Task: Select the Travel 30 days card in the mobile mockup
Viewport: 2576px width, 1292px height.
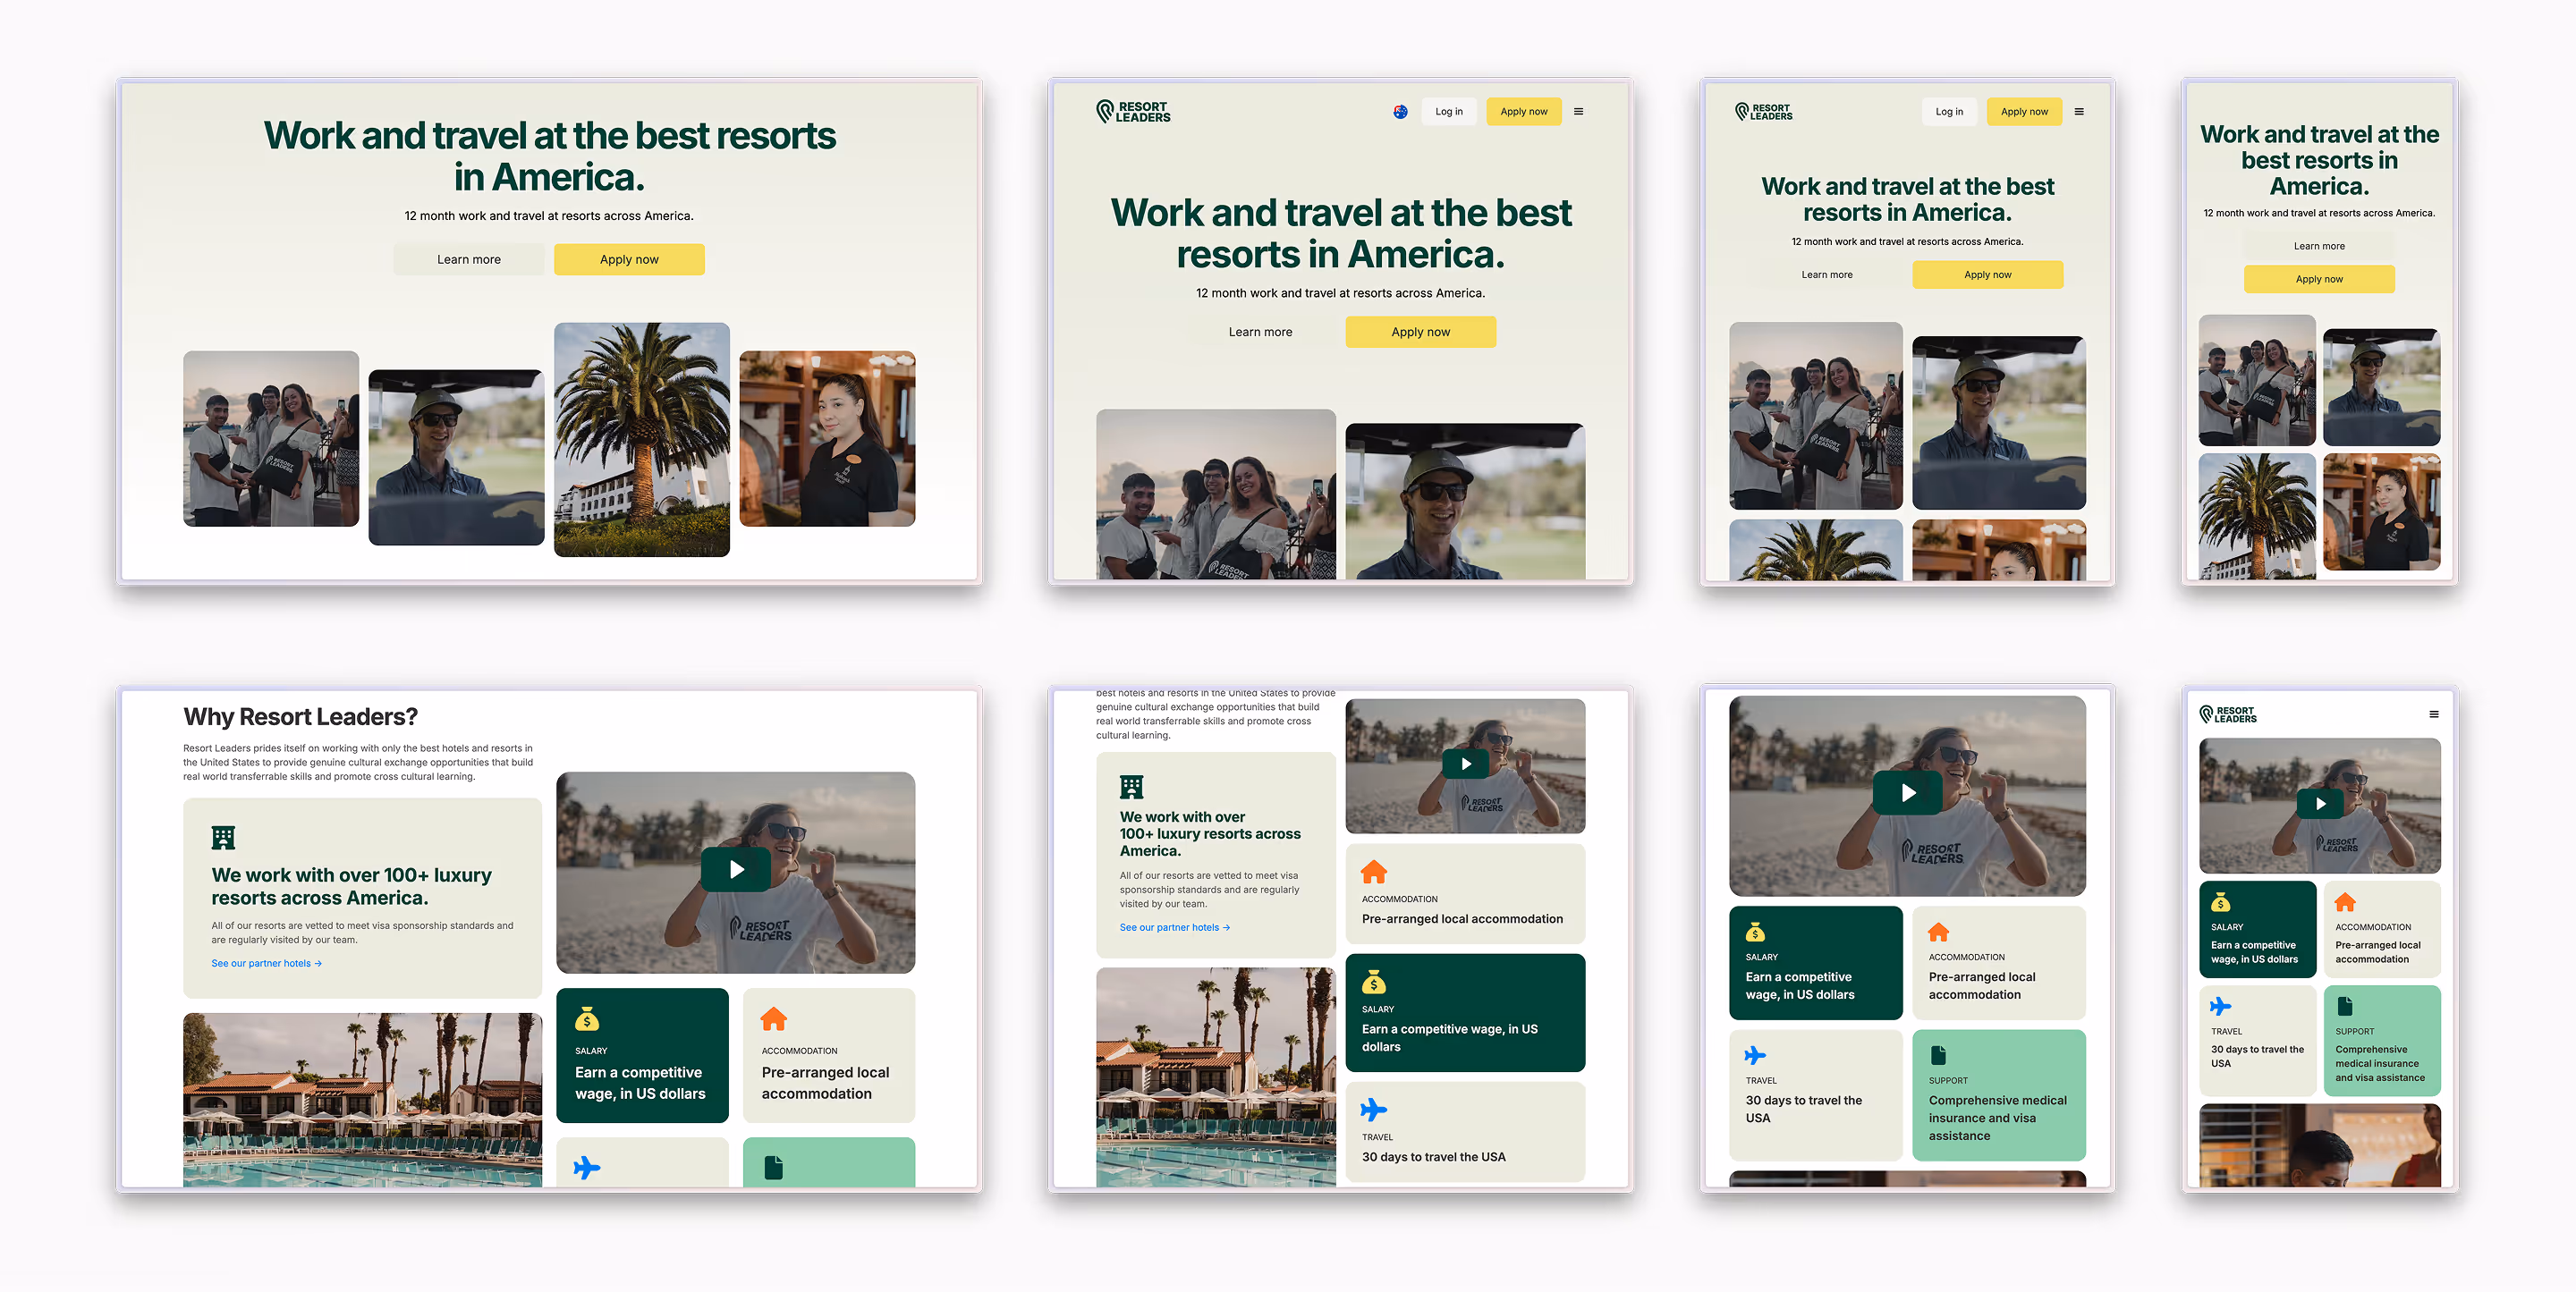Action: (2257, 1040)
